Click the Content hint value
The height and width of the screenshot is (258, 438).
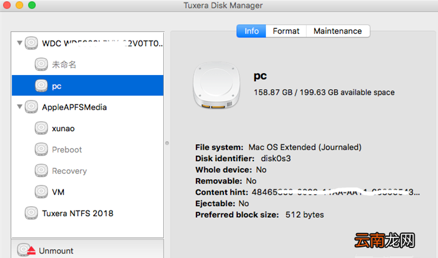[336, 192]
